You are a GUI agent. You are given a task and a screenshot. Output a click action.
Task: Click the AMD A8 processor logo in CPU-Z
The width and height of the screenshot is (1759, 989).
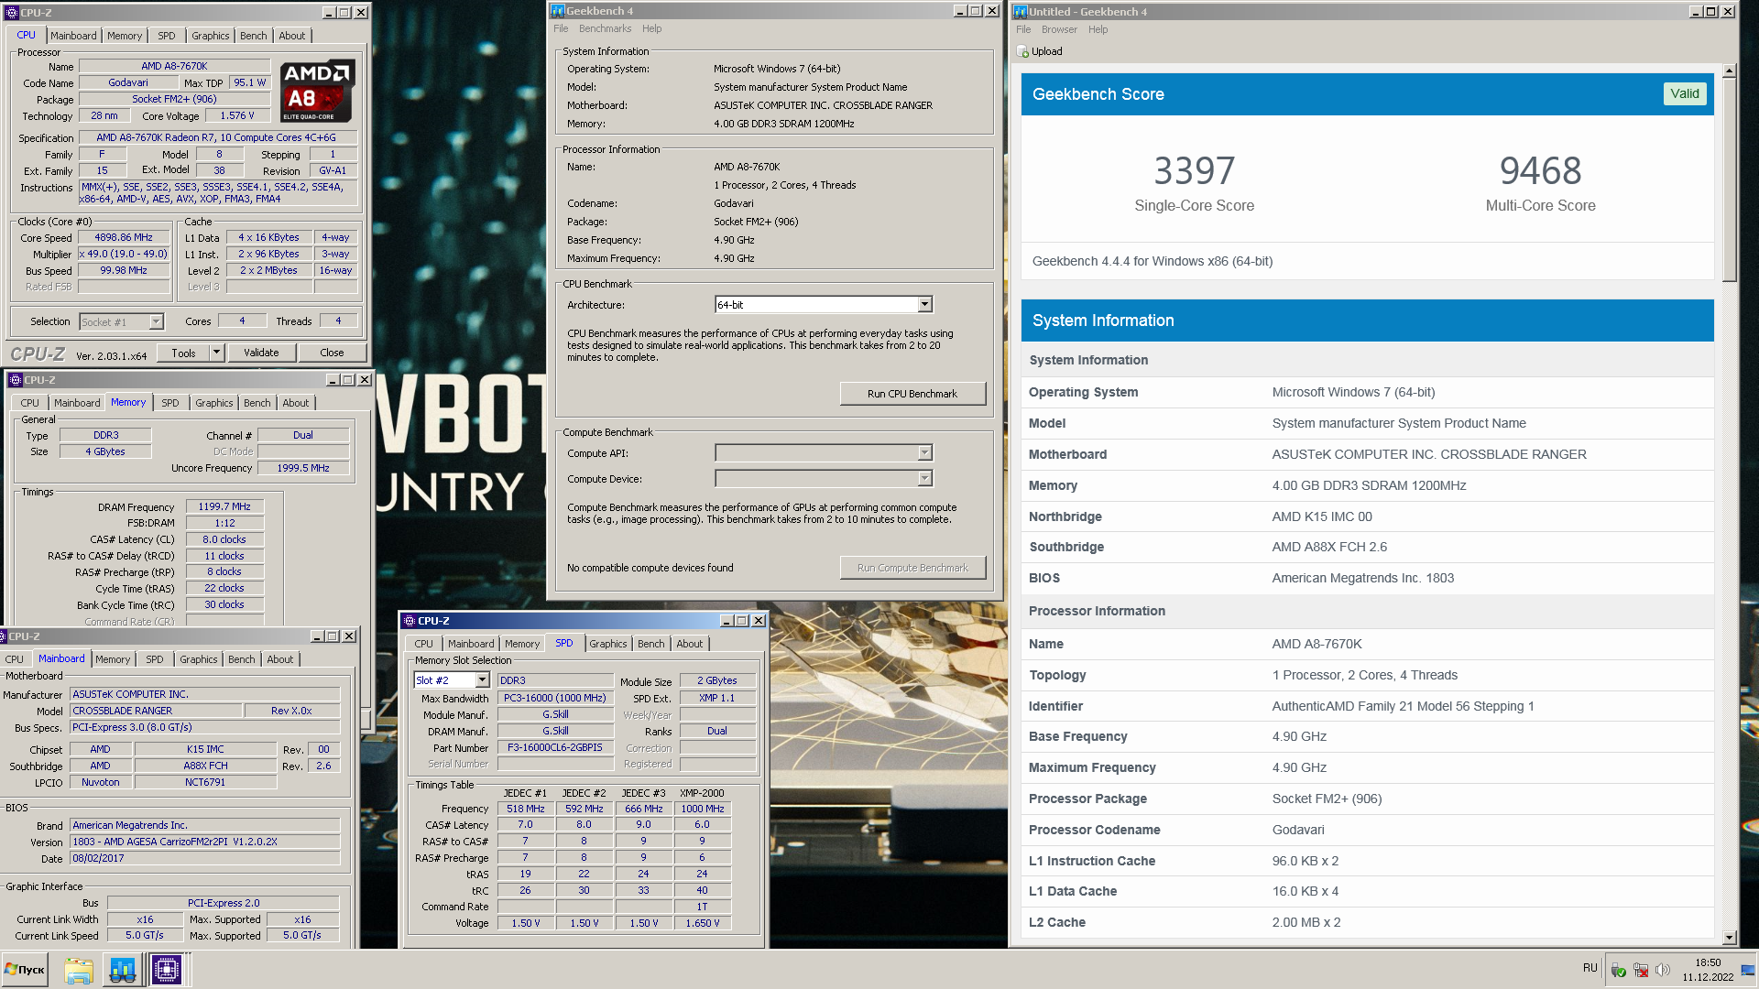pyautogui.click(x=317, y=91)
